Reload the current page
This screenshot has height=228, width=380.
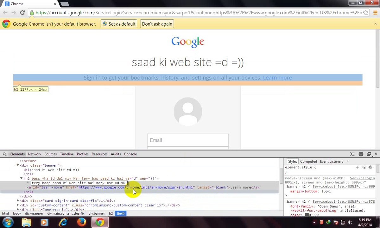pyautogui.click(x=22, y=13)
